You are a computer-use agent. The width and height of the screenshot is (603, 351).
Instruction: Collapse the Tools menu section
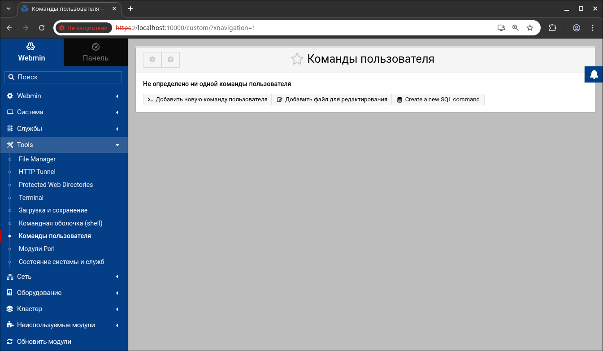click(x=64, y=145)
